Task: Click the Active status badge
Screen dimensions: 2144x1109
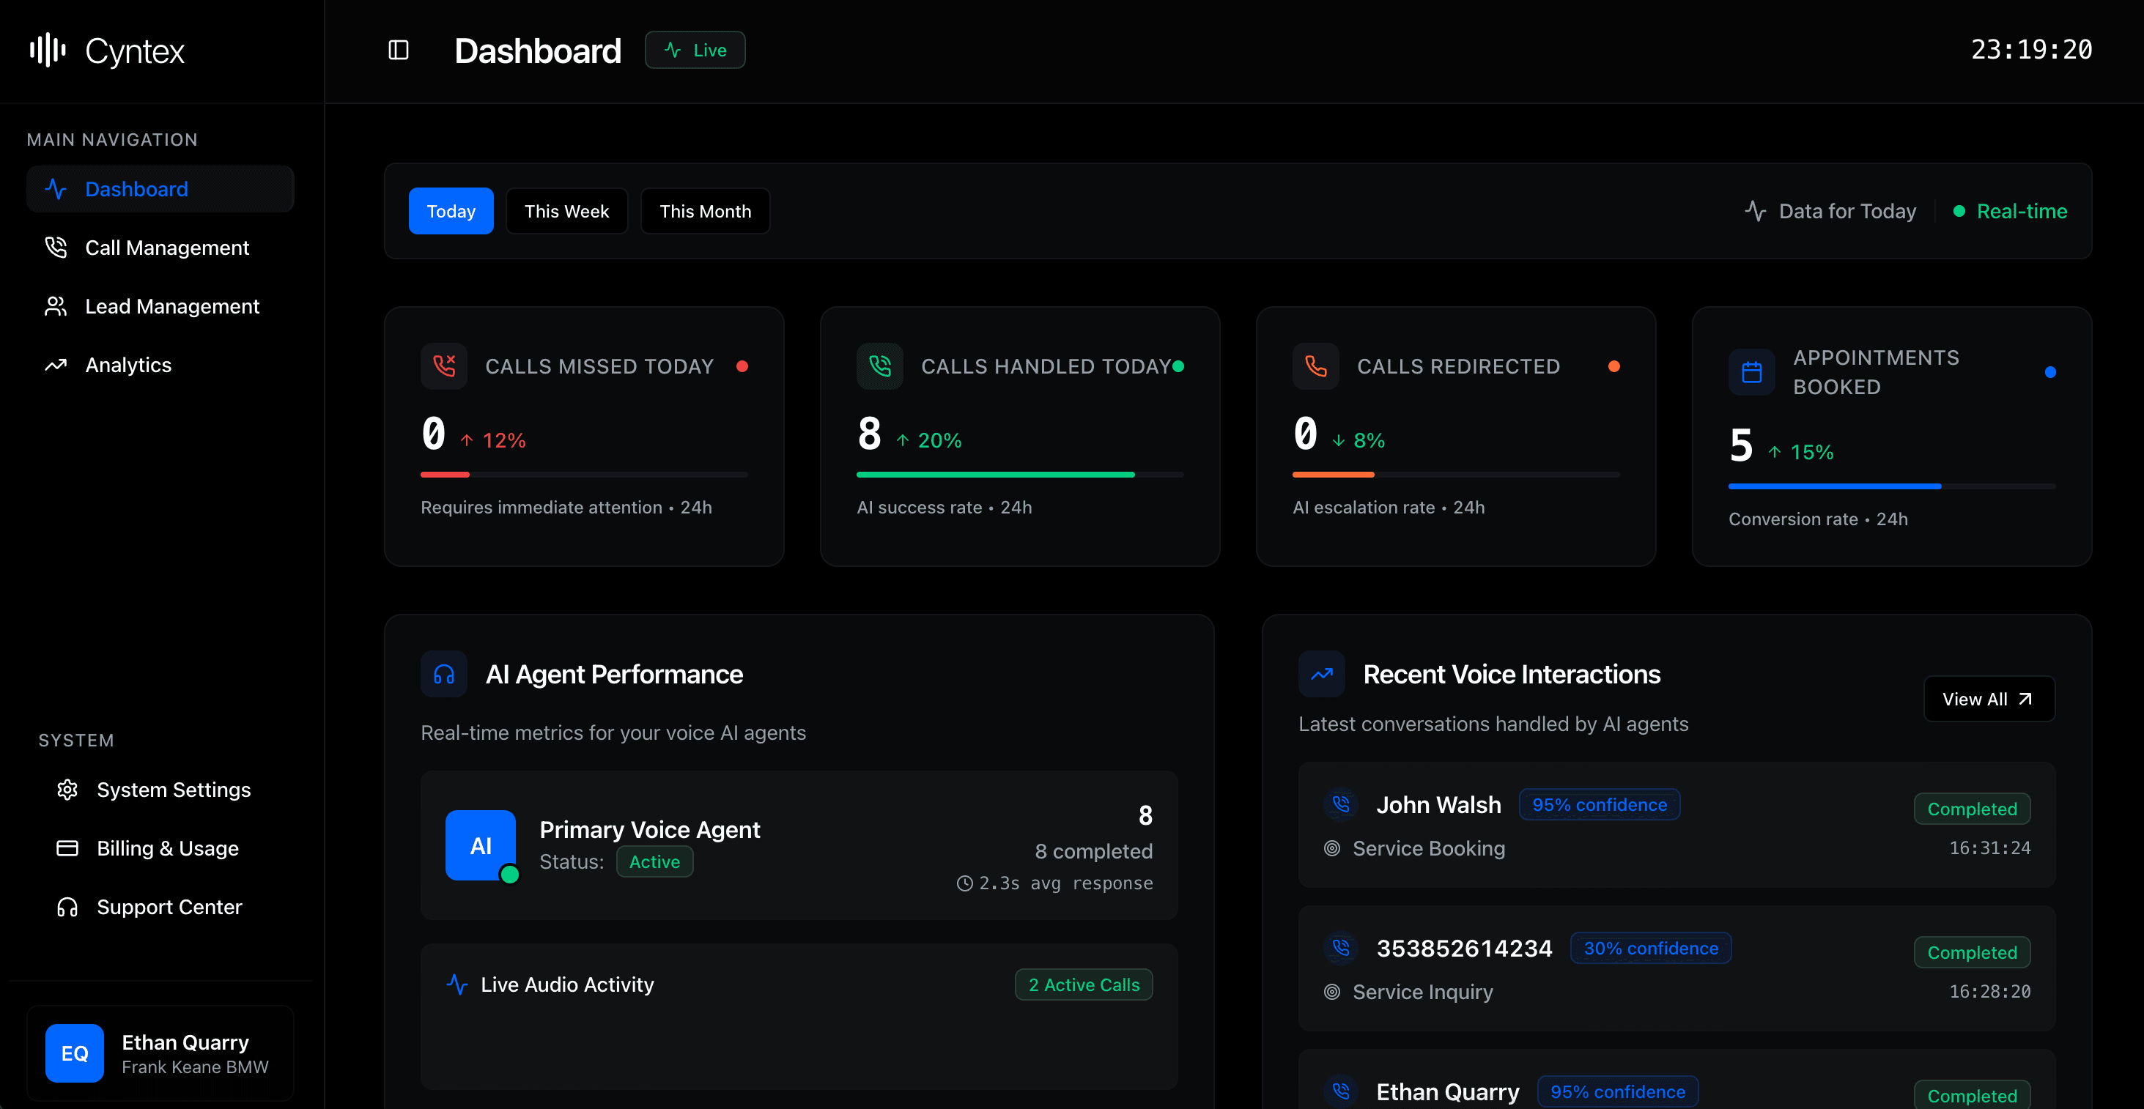Action: click(x=654, y=862)
